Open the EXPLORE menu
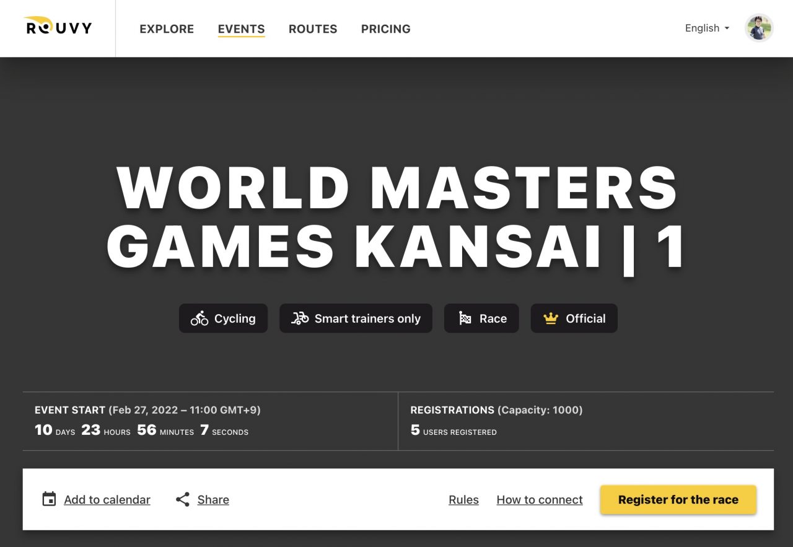 coord(167,29)
